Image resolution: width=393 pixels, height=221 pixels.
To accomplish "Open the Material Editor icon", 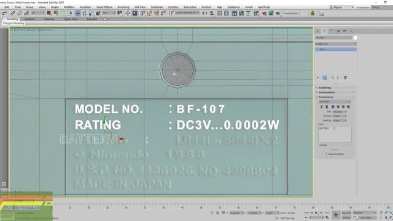I will click(x=256, y=13).
